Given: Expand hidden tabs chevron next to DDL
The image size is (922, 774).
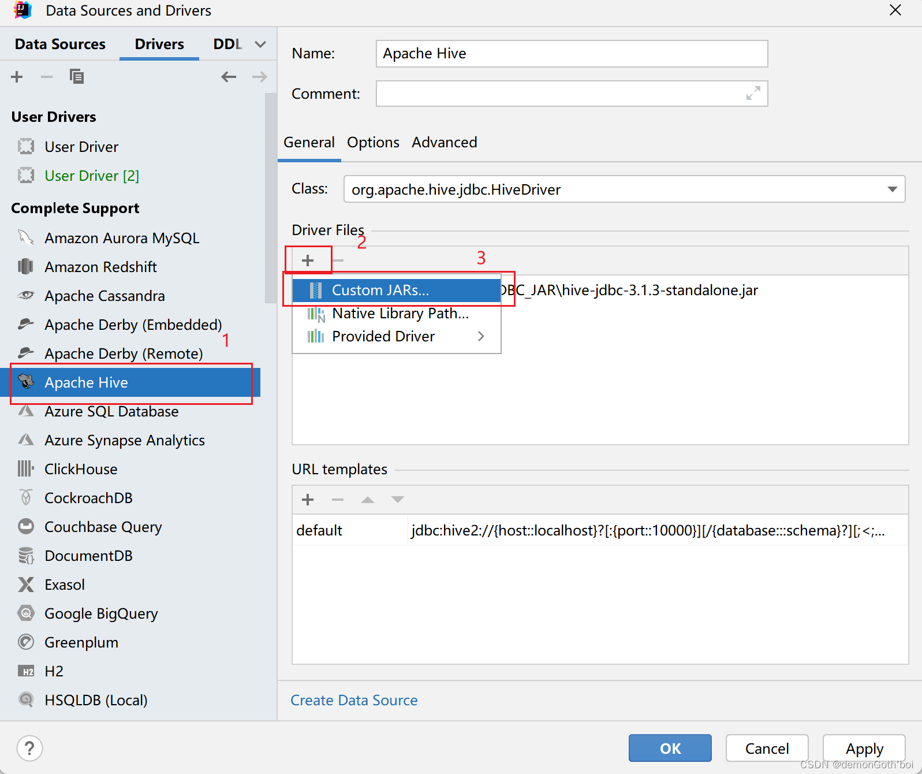Looking at the screenshot, I should [x=260, y=44].
